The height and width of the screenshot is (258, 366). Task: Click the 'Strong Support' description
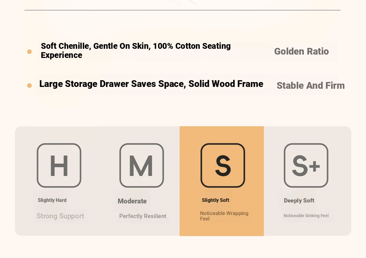click(x=60, y=216)
